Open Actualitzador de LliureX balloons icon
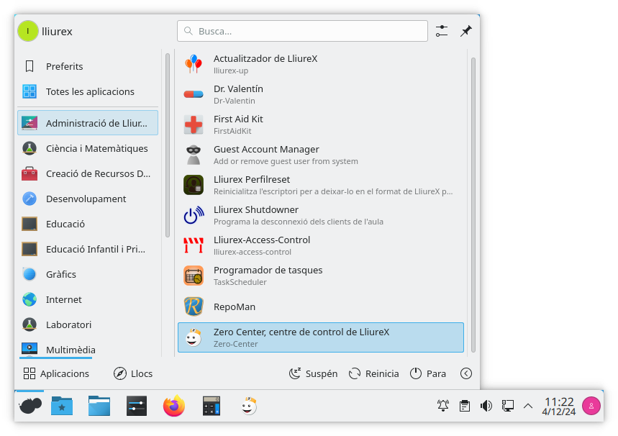The width and height of the screenshot is (618, 436). click(x=194, y=64)
